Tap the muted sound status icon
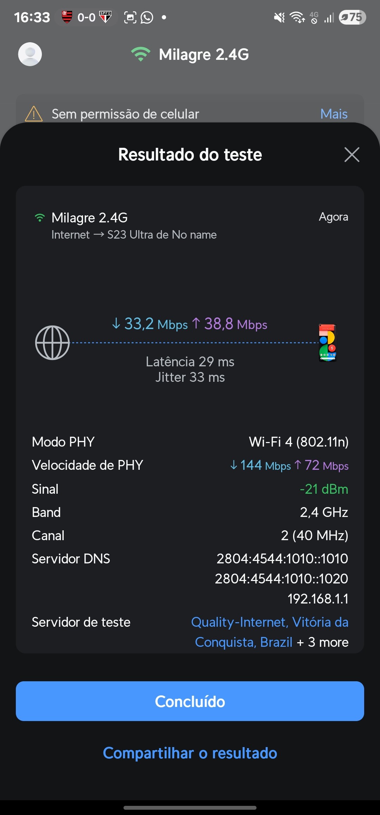The height and width of the screenshot is (815, 380). (x=279, y=17)
